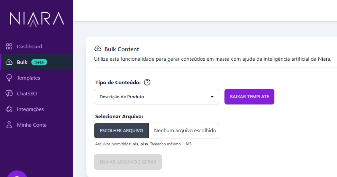Open ChatSEO via the speech bubble icon
Screen dimensions: 337x177
click(9, 94)
